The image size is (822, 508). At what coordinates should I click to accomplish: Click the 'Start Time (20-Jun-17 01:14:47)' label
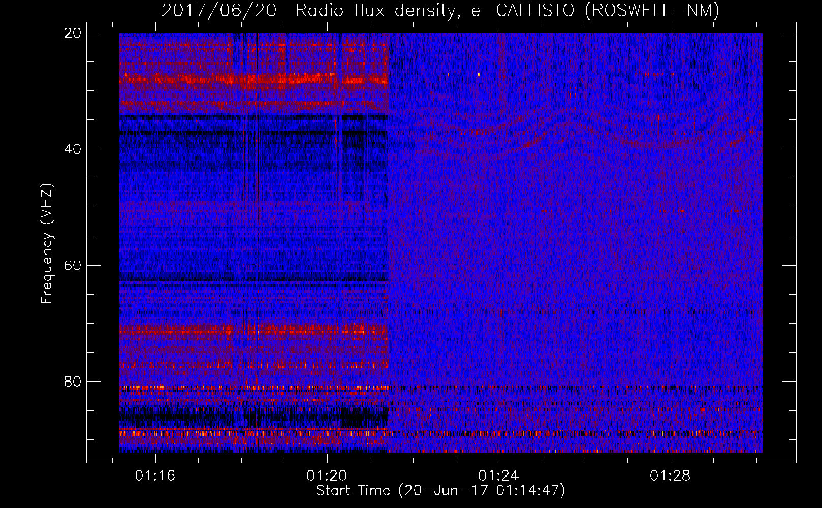(440, 491)
